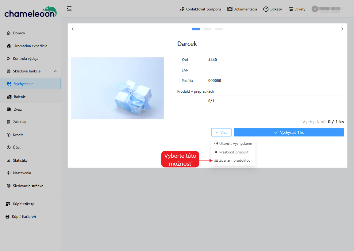The height and width of the screenshot is (251, 354).
Task: Open the Etikety shopping cart icon
Action: coord(291,9)
